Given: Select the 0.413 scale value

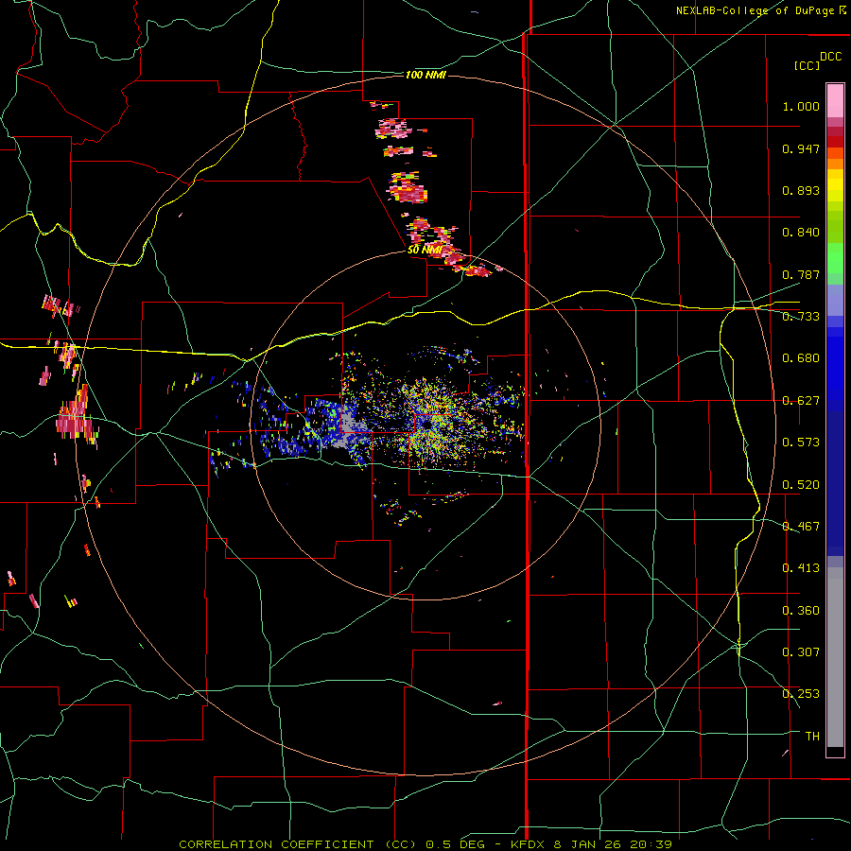Looking at the screenshot, I should coord(801,568).
